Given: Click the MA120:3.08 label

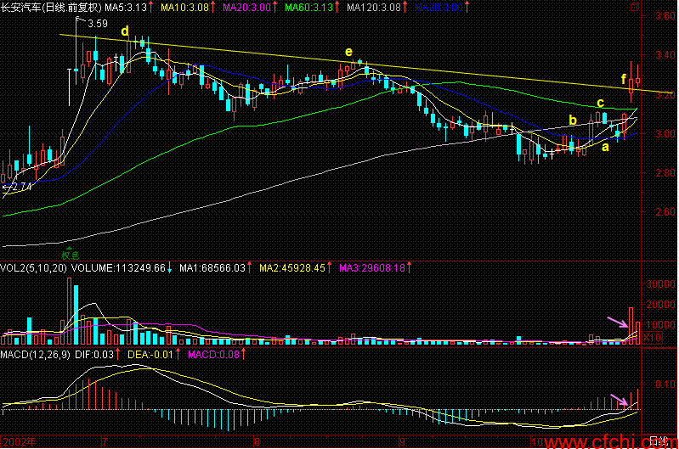Looking at the screenshot, I should click(374, 8).
